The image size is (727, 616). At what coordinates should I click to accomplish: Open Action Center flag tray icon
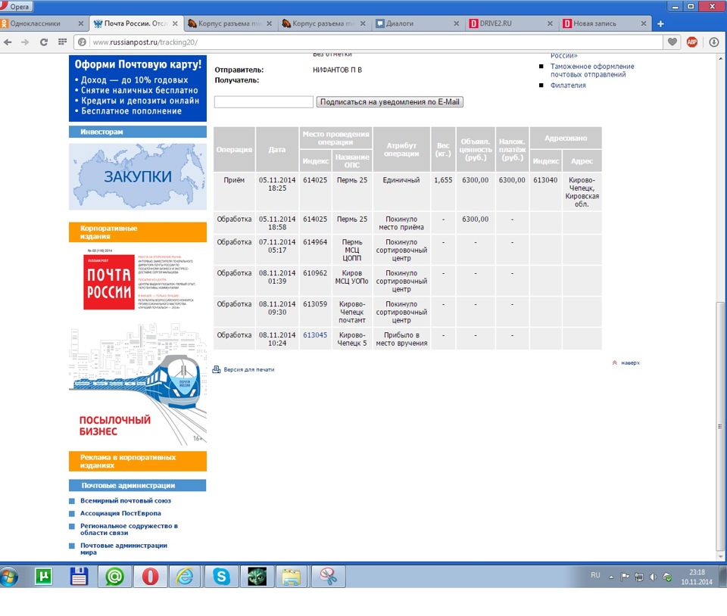[625, 577]
